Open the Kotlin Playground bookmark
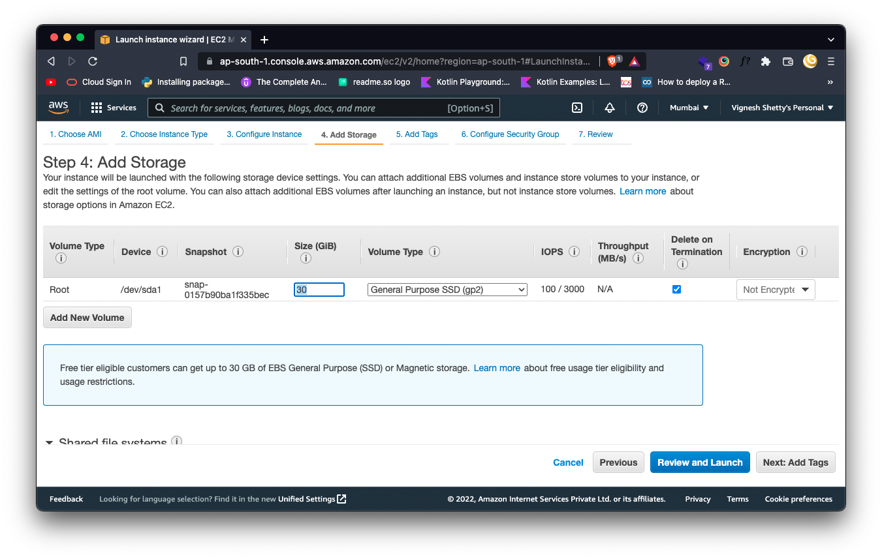The image size is (882, 559). pos(465,82)
